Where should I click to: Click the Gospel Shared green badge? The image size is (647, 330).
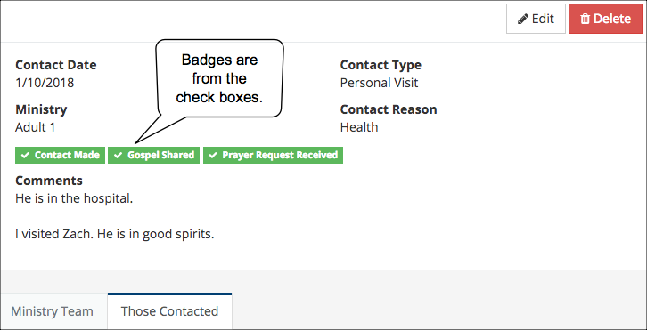[x=153, y=156]
